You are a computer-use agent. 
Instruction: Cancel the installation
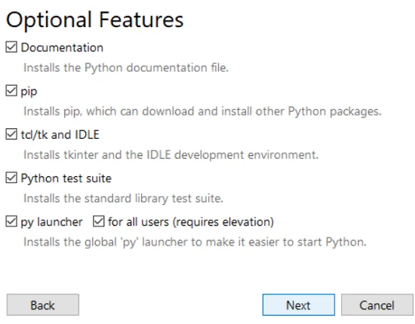(377, 305)
